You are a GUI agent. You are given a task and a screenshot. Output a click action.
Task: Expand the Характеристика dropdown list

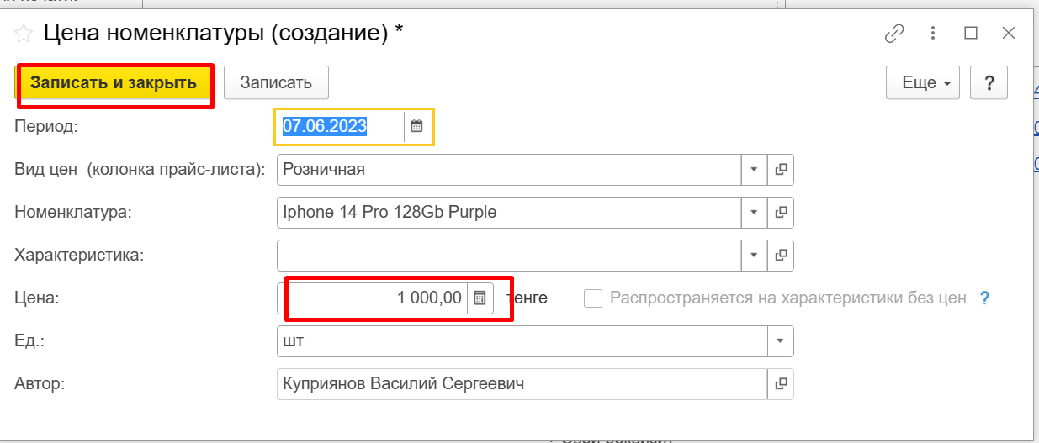point(754,255)
